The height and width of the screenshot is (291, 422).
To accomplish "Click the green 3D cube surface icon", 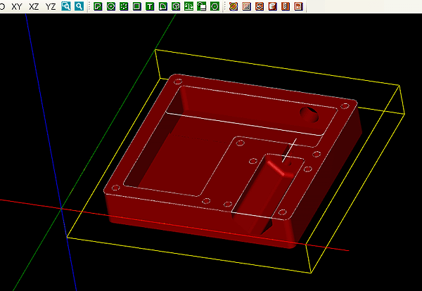I will click(176, 6).
